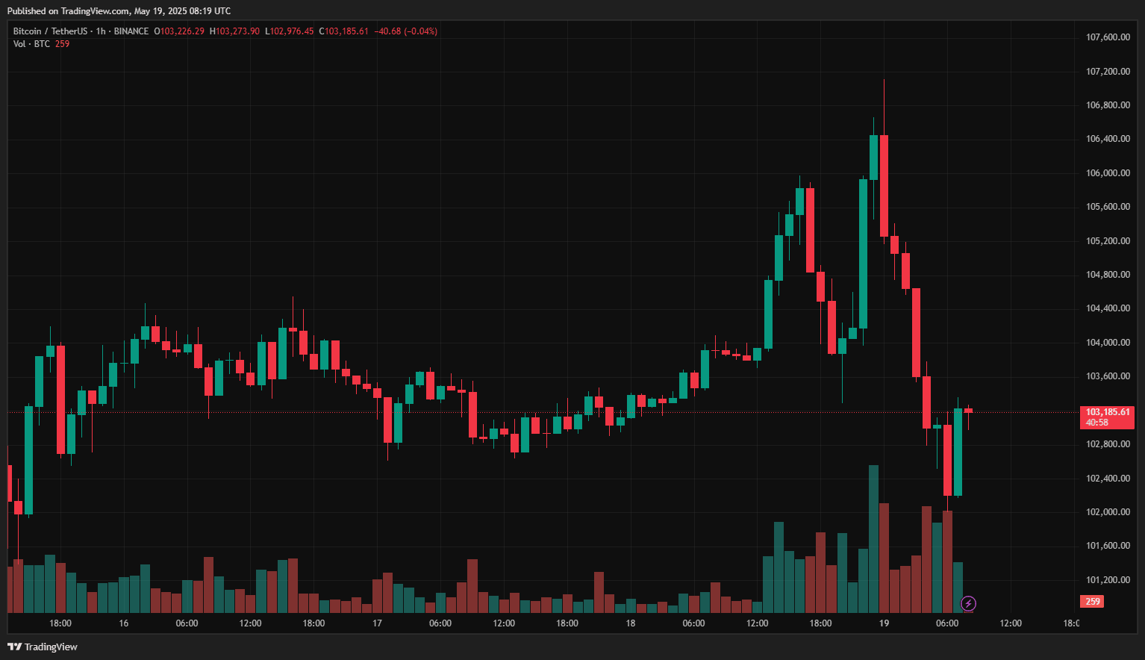This screenshot has height=660, width=1145.
Task: Click the 104,800.00 price axis label
Action: (1108, 275)
